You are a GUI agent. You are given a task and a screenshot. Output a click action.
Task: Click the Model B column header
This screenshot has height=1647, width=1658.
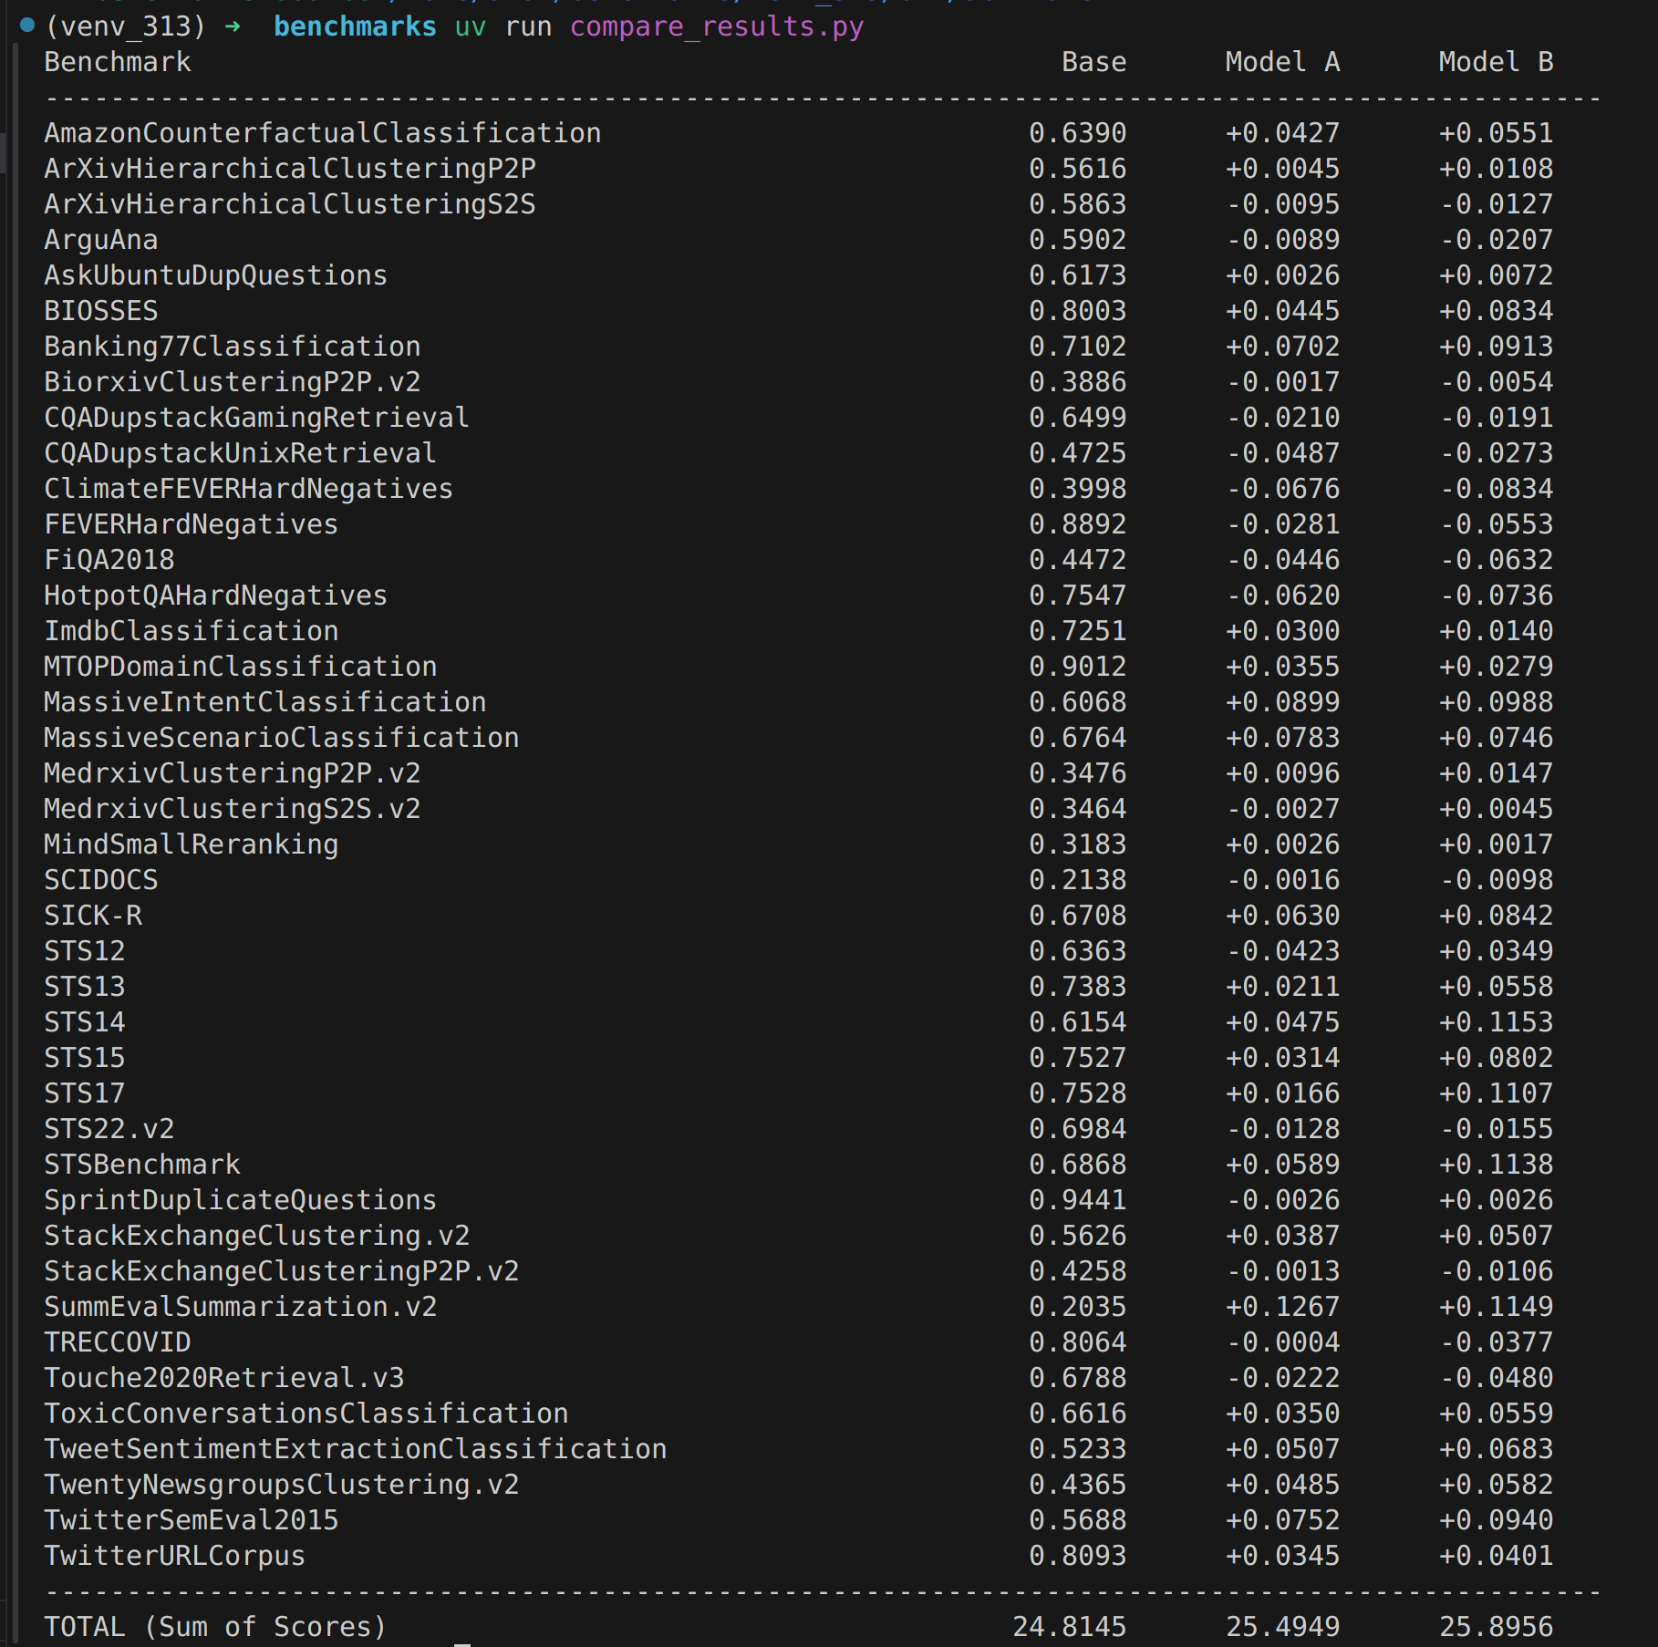(x=1494, y=61)
